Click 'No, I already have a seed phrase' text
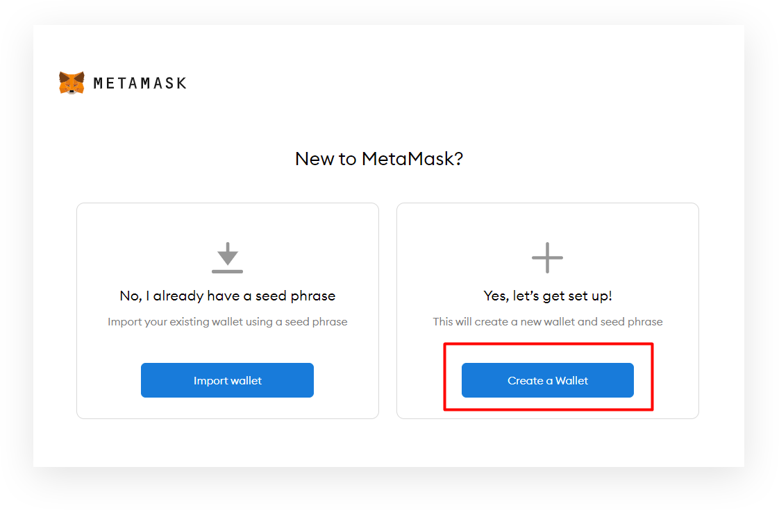 (227, 296)
